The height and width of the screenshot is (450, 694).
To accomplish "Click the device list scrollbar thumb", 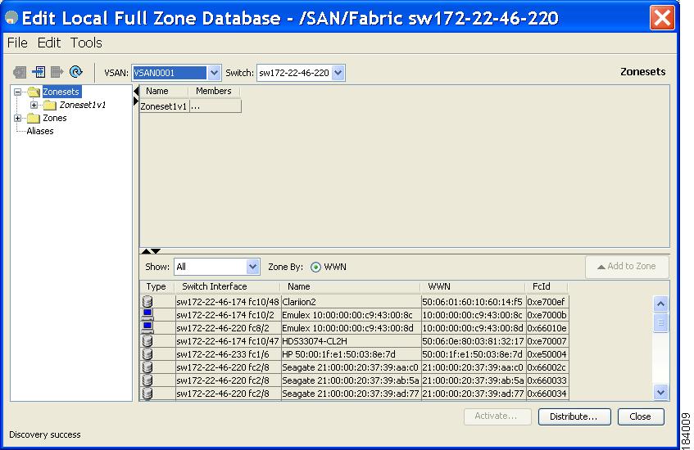I will [x=660, y=322].
